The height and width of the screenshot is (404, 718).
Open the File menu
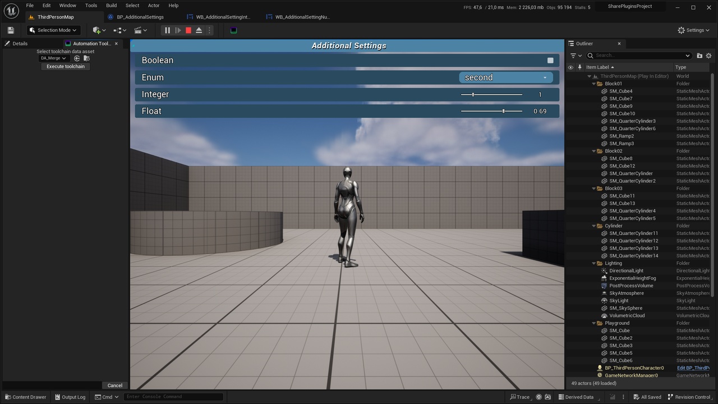point(30,6)
